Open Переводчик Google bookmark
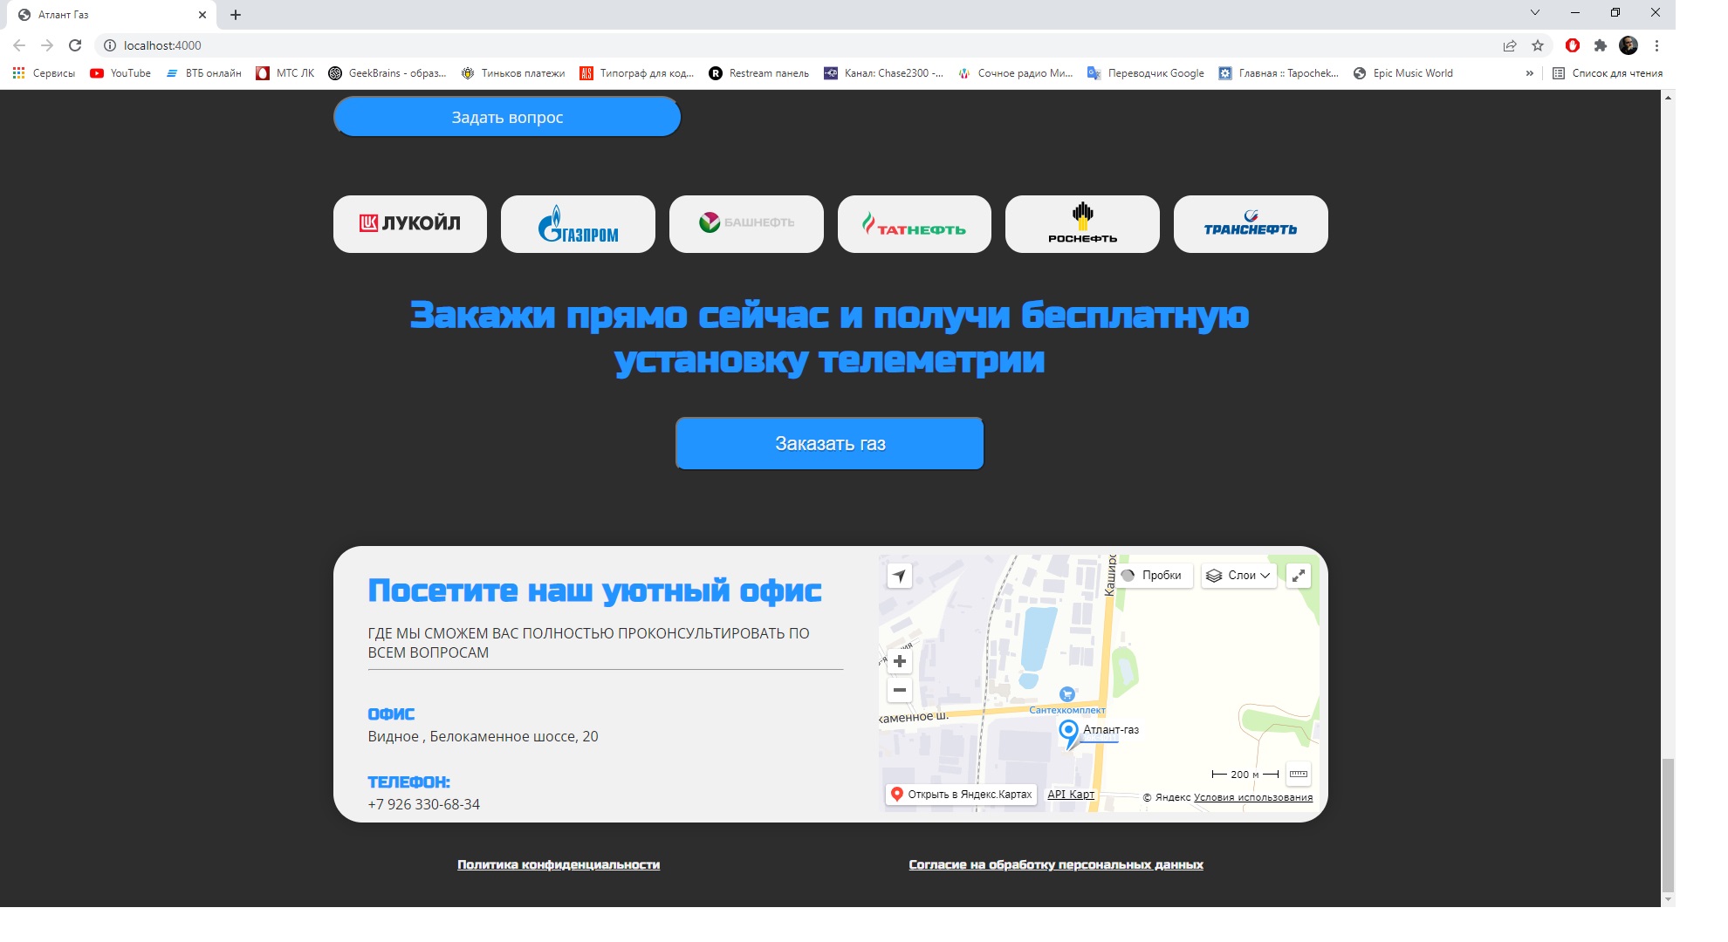The width and height of the screenshot is (1728, 942). (1145, 73)
